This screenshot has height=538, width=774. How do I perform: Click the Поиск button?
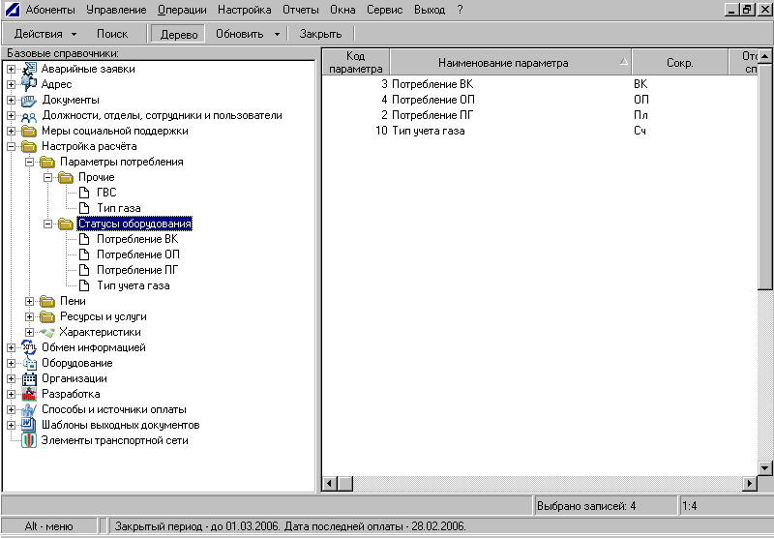coord(112,34)
